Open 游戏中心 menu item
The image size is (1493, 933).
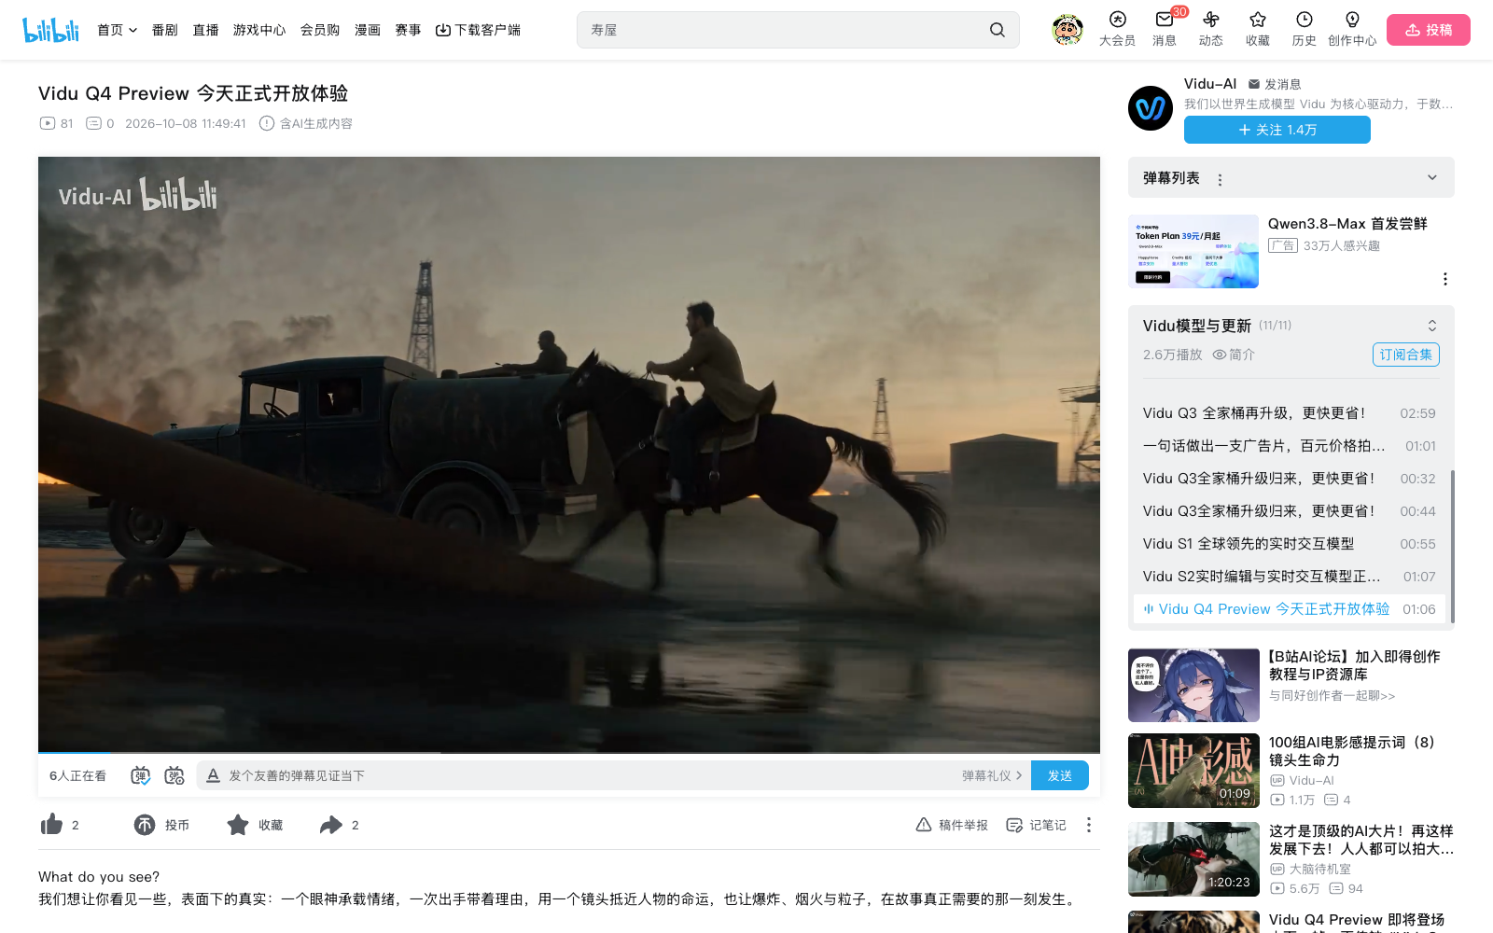(259, 30)
